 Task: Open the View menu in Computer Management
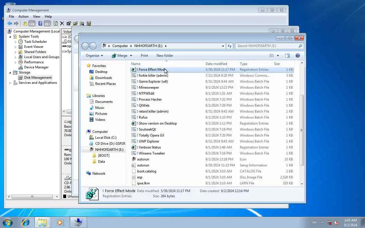pos(36,17)
